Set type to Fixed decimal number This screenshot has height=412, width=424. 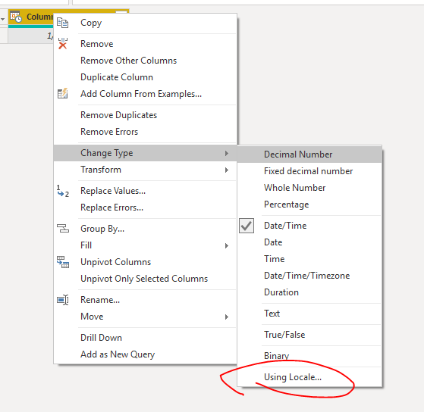pyautogui.click(x=309, y=171)
